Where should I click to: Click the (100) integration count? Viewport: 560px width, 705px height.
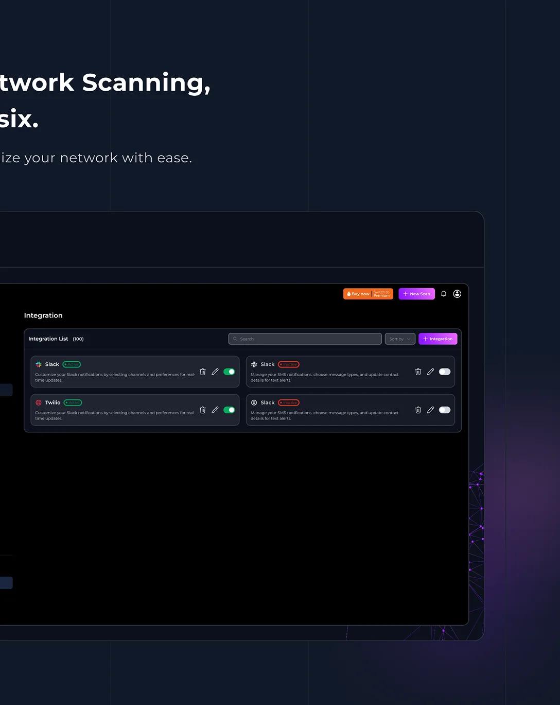[78, 339]
